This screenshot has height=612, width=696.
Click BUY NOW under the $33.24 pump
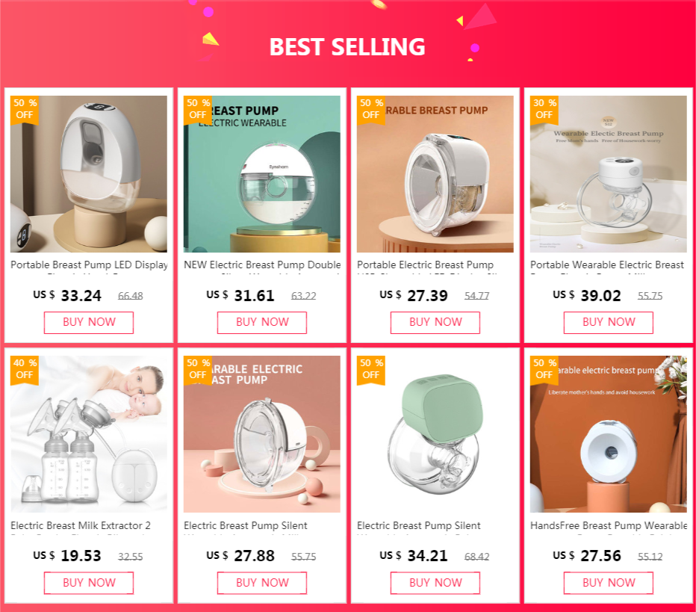[89, 322]
